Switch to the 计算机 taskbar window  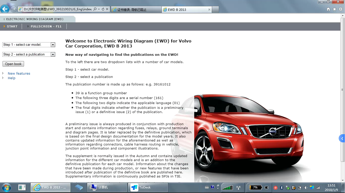tap(107, 187)
